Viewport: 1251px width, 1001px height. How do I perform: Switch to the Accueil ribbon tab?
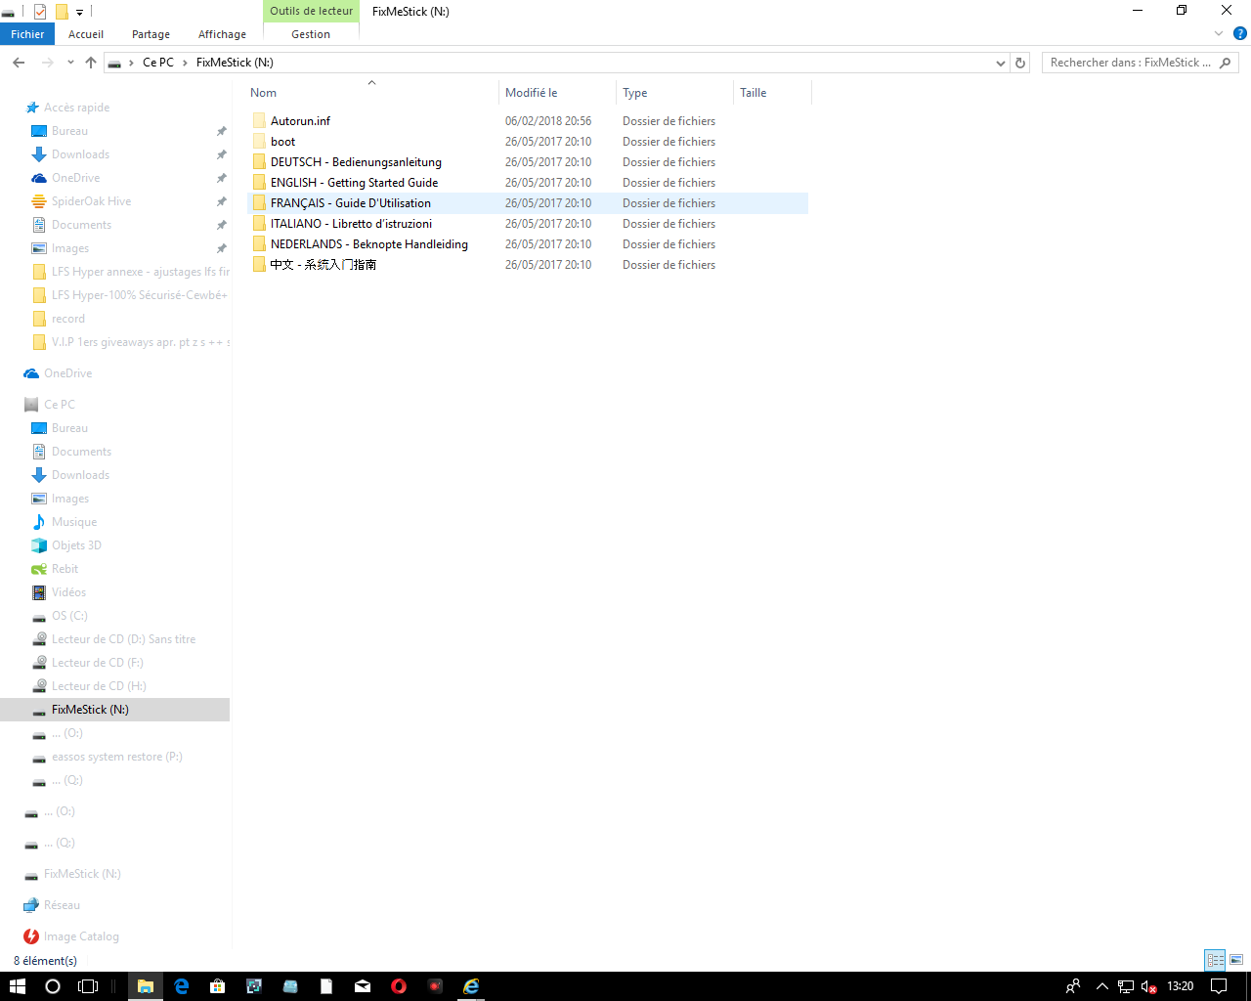(x=86, y=34)
